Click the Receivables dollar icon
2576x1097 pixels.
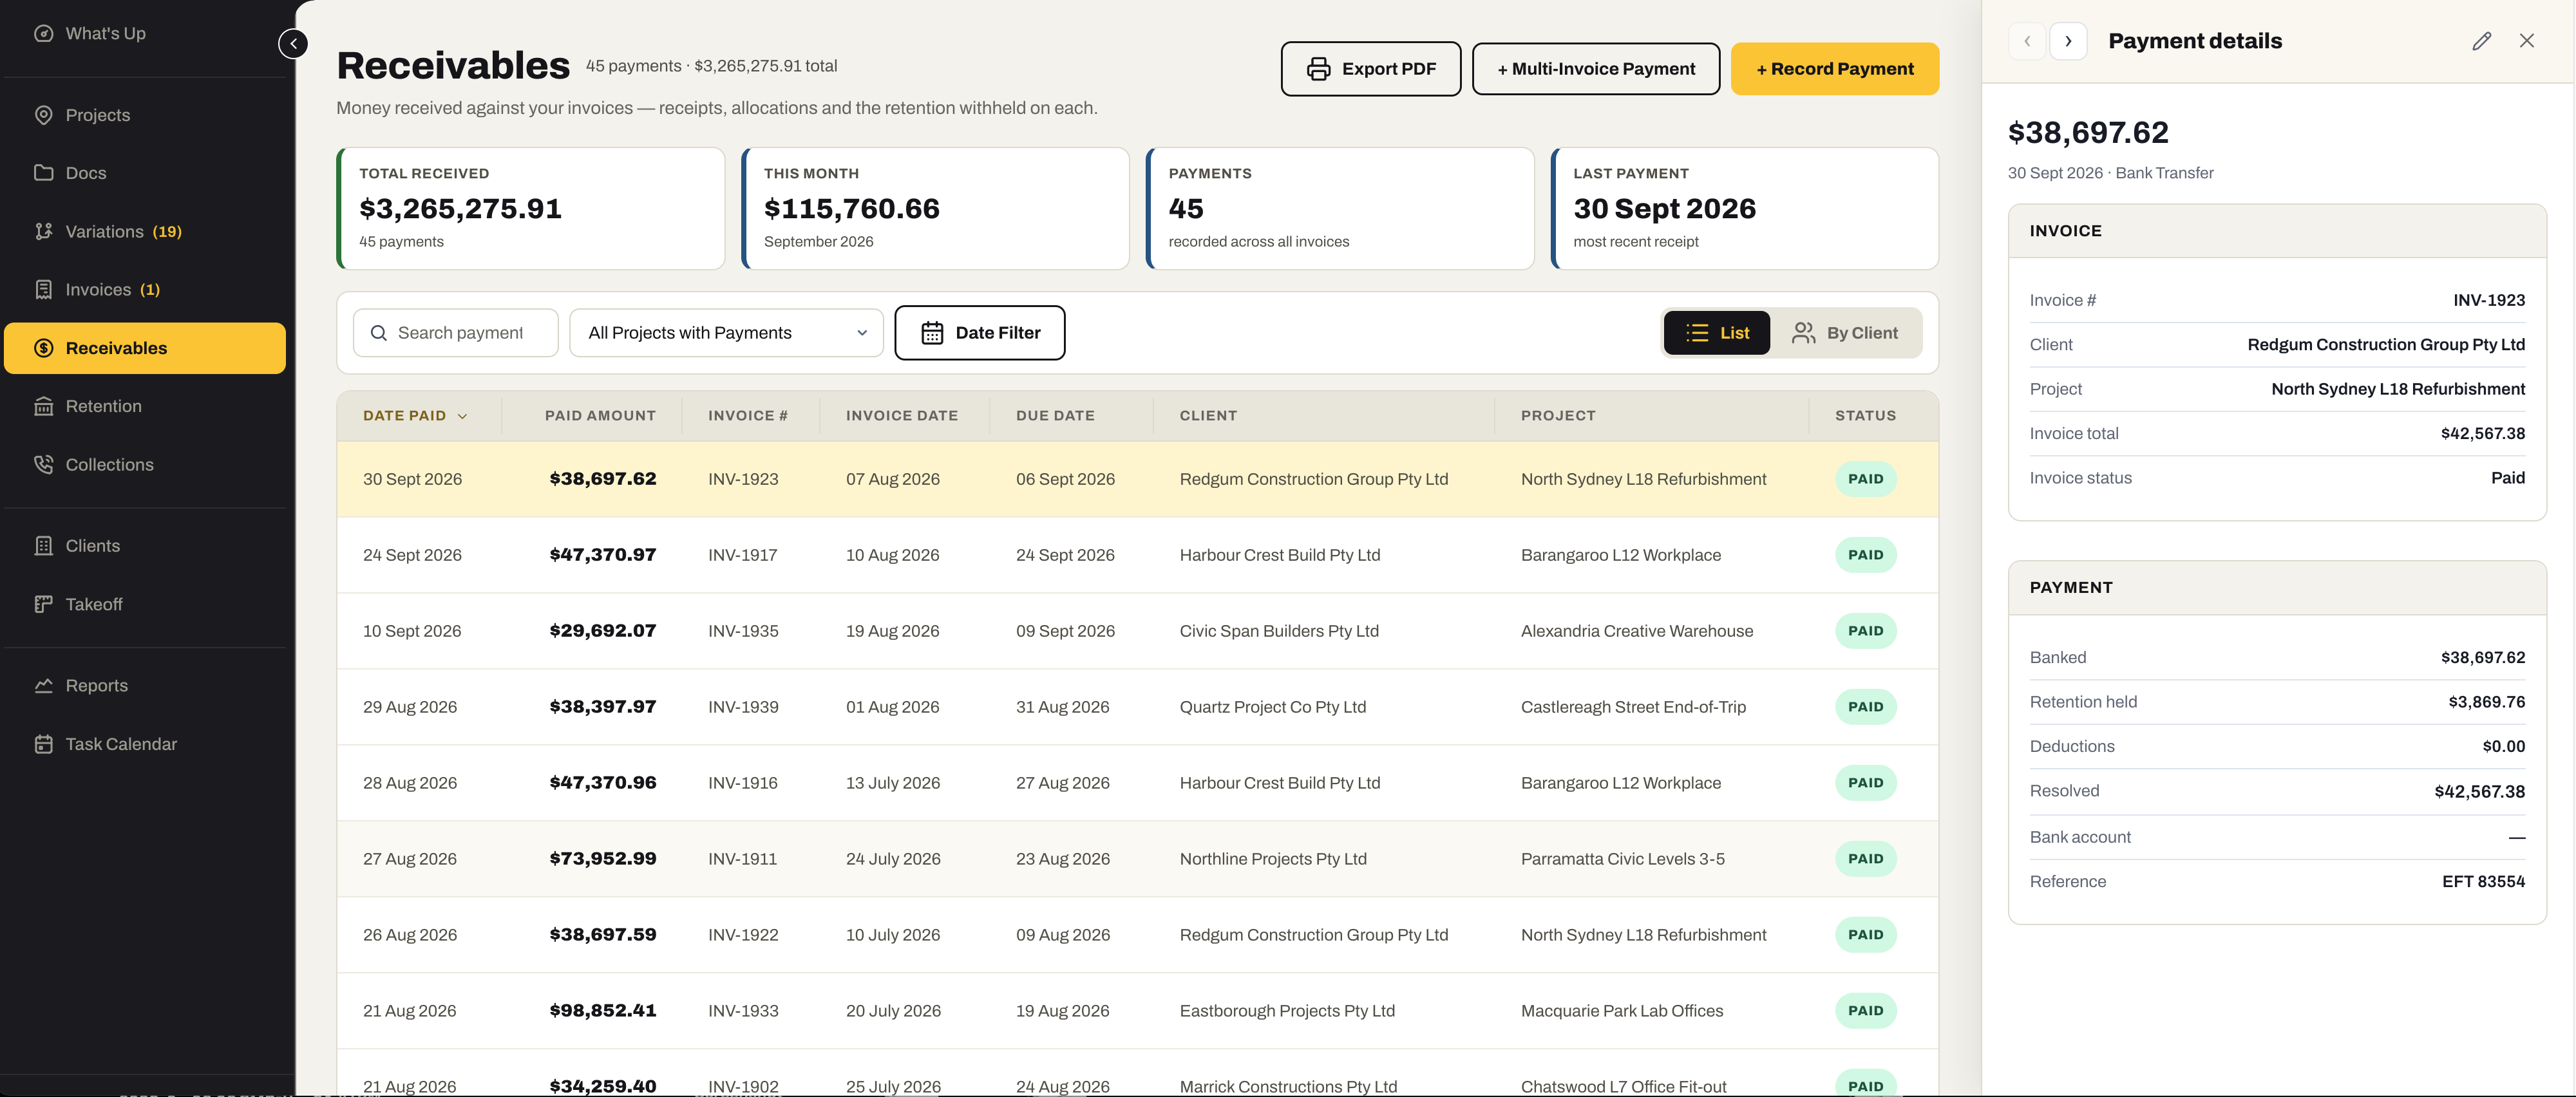tap(43, 348)
